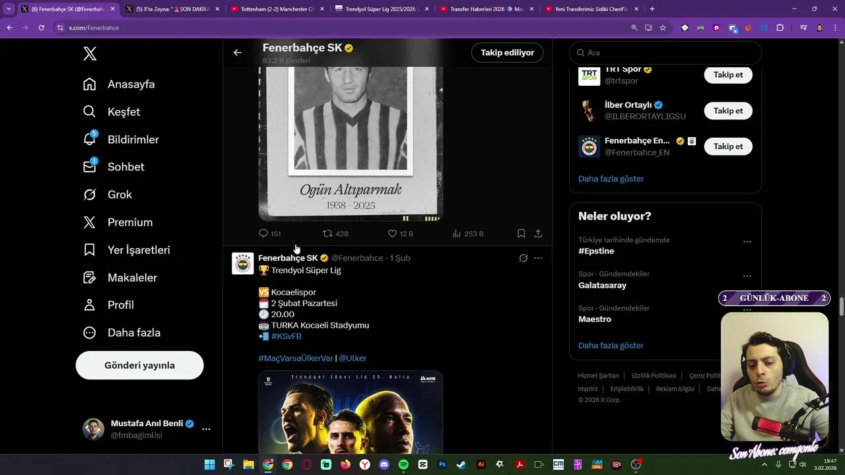Open Discord from the taskbar
845x475 pixels.
point(384,464)
